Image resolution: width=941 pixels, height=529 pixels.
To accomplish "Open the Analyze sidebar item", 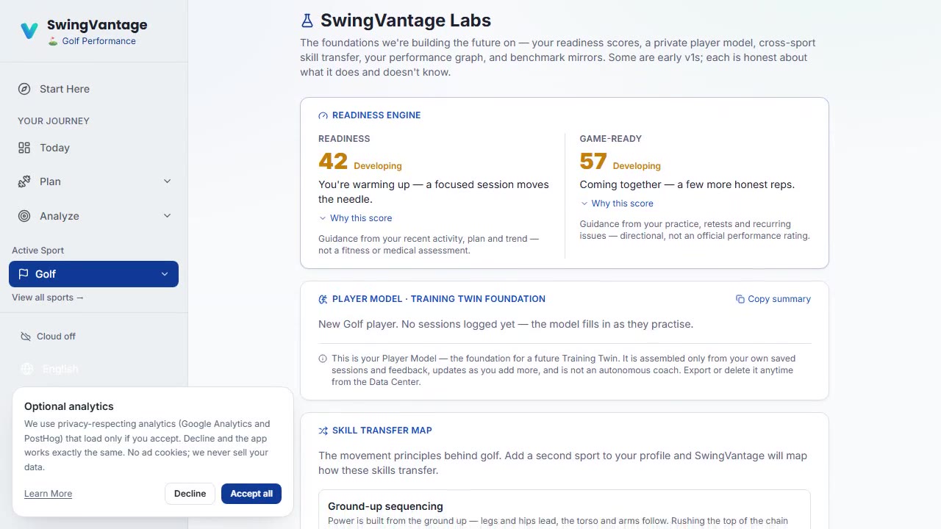I will (93, 216).
